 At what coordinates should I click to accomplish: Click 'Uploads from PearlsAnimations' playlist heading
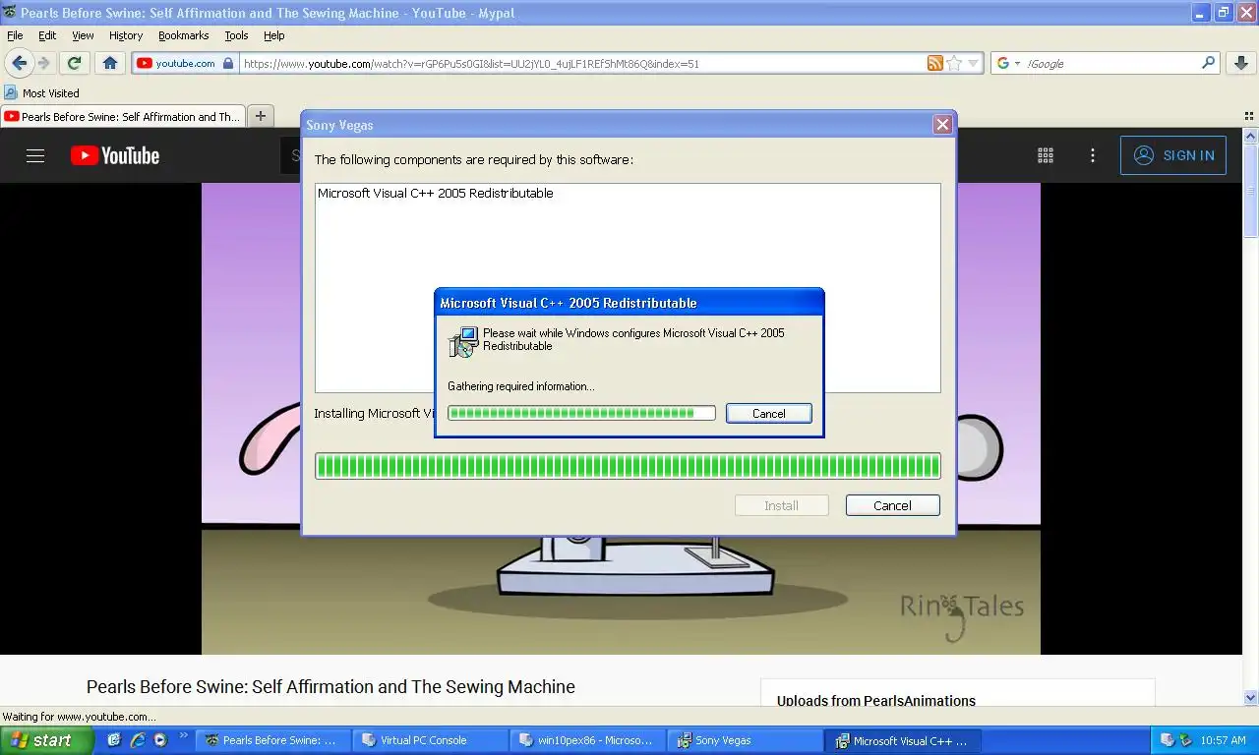876,701
